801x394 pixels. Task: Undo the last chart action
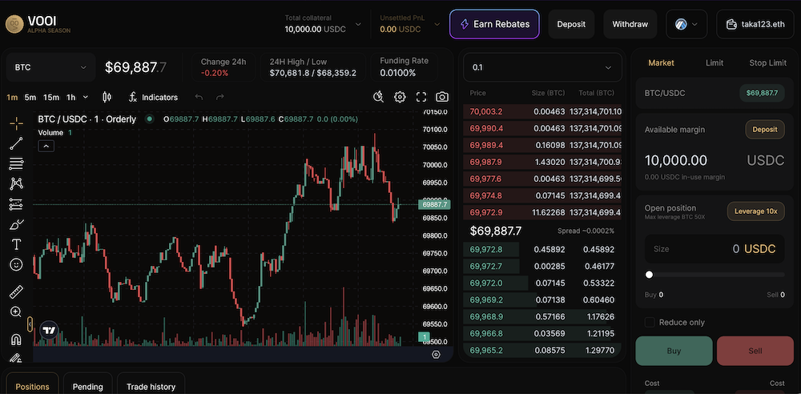point(199,97)
